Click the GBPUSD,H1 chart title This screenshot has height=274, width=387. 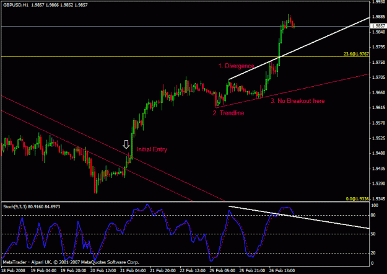(x=16, y=5)
